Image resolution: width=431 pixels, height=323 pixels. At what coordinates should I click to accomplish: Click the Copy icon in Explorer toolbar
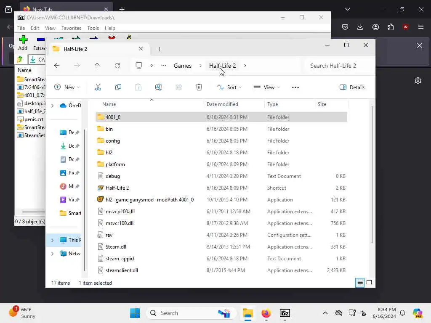click(x=118, y=87)
